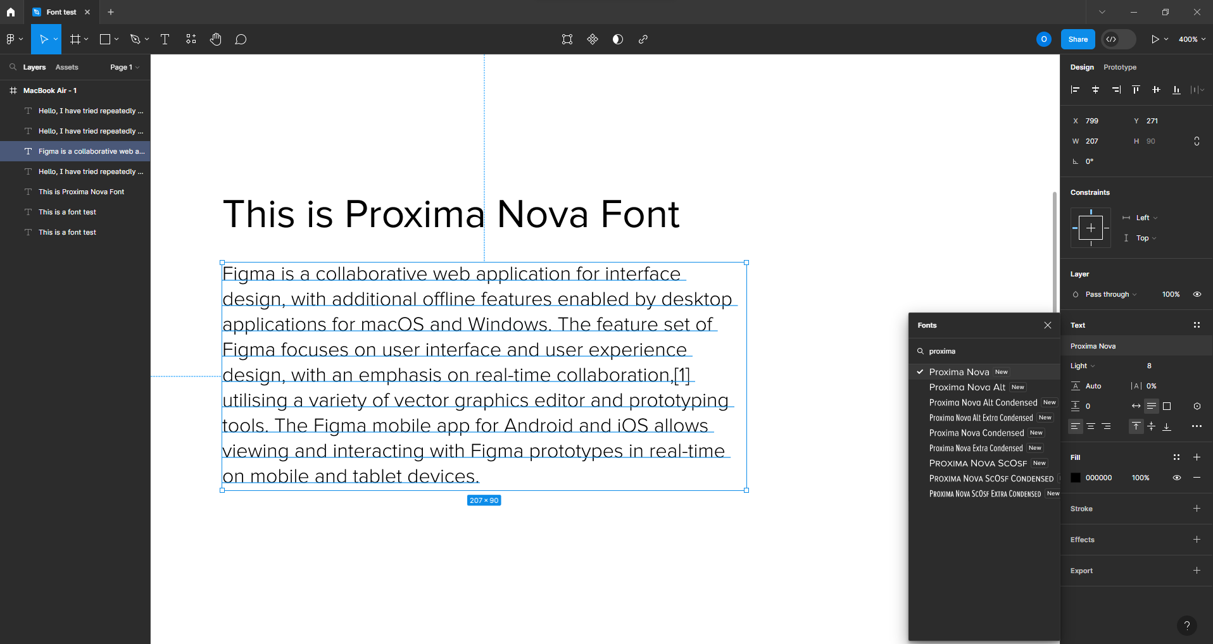Align selection to right edge
The width and height of the screenshot is (1213, 644).
pyautogui.click(x=1116, y=90)
